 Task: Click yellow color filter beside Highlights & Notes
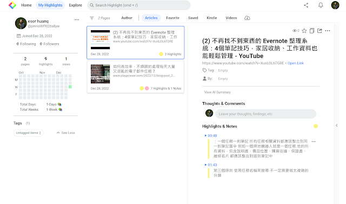[316, 126]
